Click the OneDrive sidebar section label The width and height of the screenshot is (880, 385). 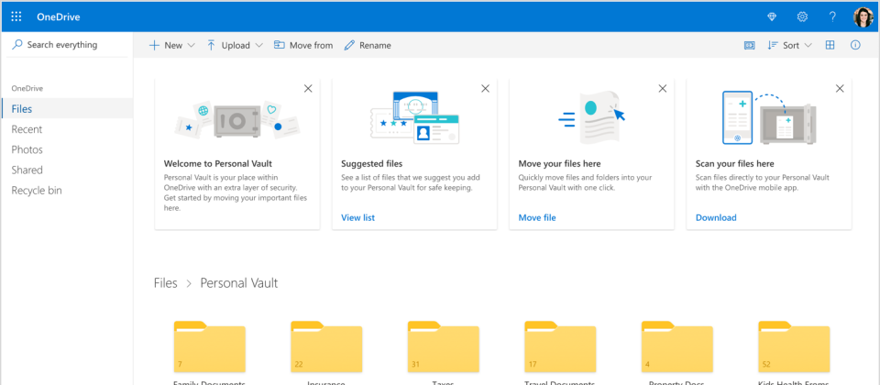(x=27, y=89)
